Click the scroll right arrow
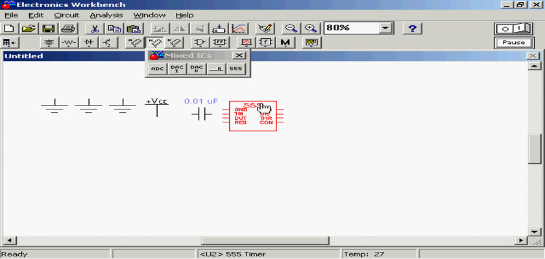The height and width of the screenshot is (259, 545). (521, 240)
